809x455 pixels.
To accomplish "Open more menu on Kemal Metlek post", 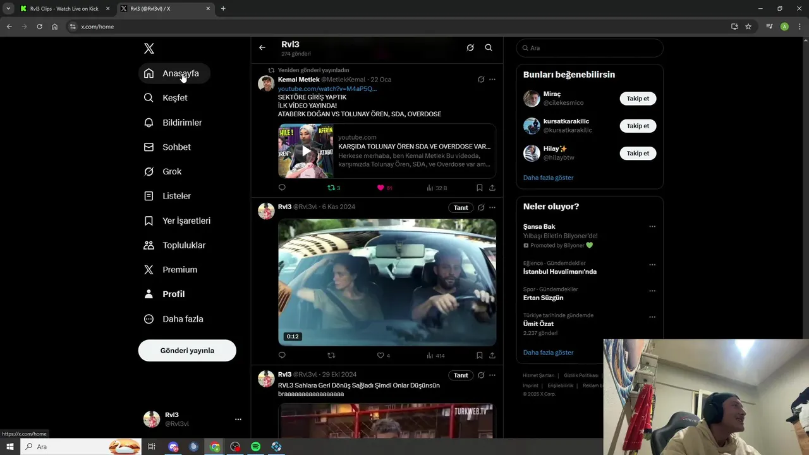I will point(492,80).
